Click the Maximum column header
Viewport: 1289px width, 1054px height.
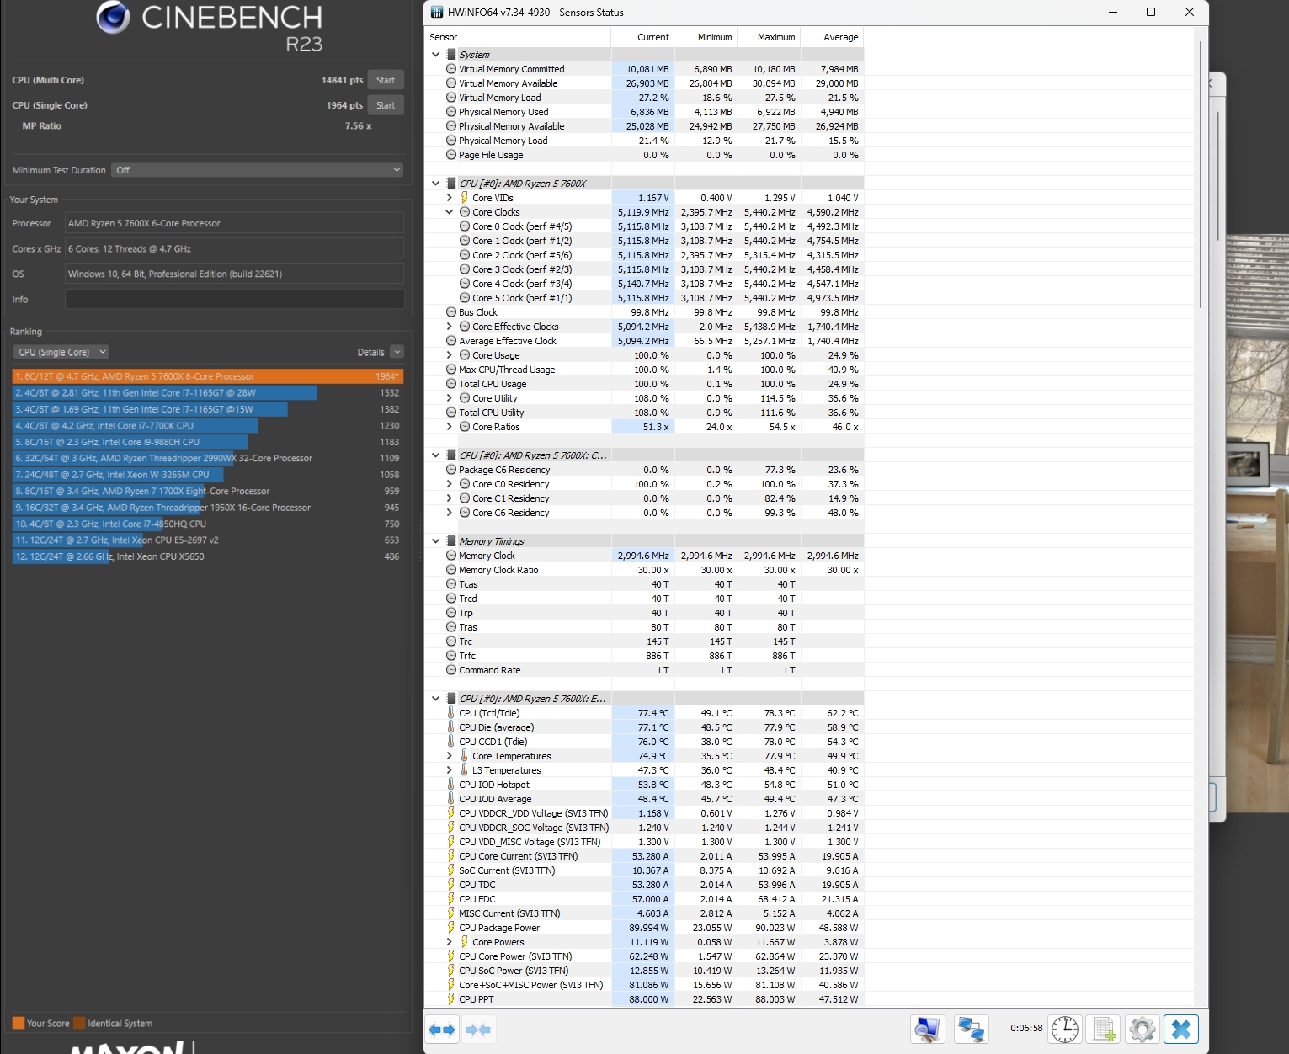coord(770,37)
